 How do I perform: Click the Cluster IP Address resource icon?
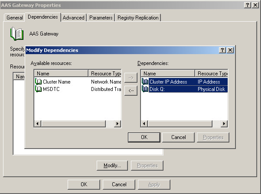click(145, 81)
